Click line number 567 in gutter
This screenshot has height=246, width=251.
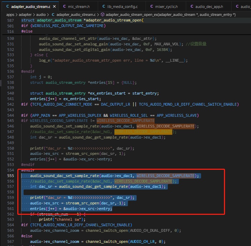10,241
